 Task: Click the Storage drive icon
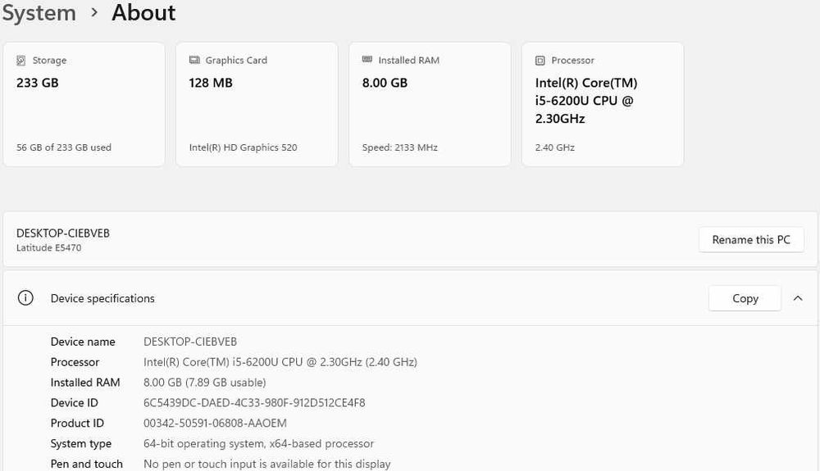click(x=20, y=61)
